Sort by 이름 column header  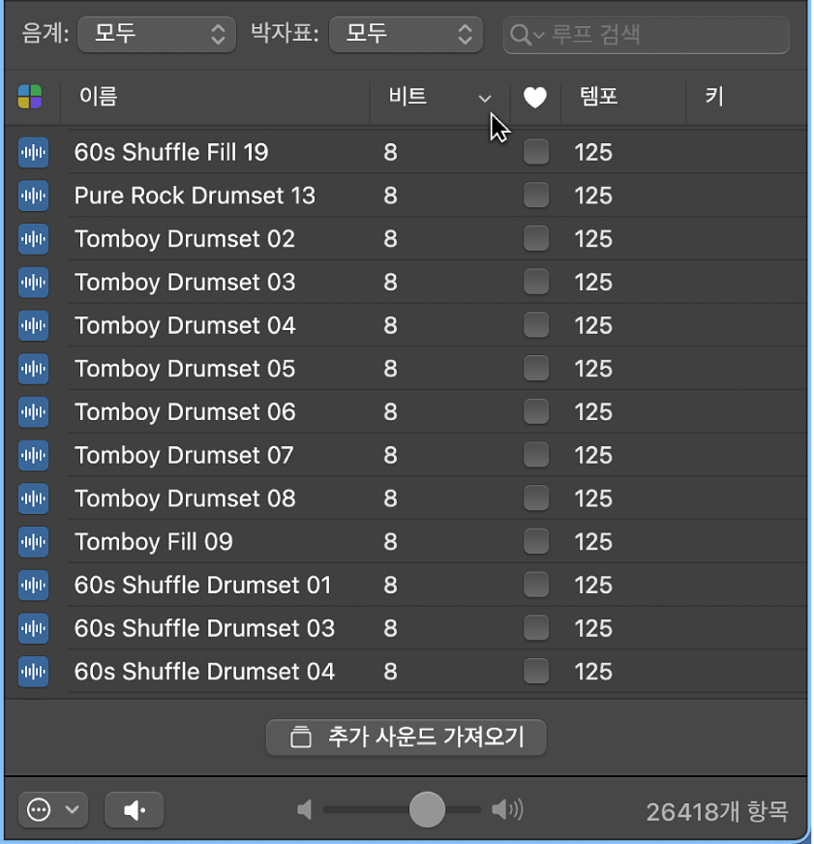tap(215, 98)
